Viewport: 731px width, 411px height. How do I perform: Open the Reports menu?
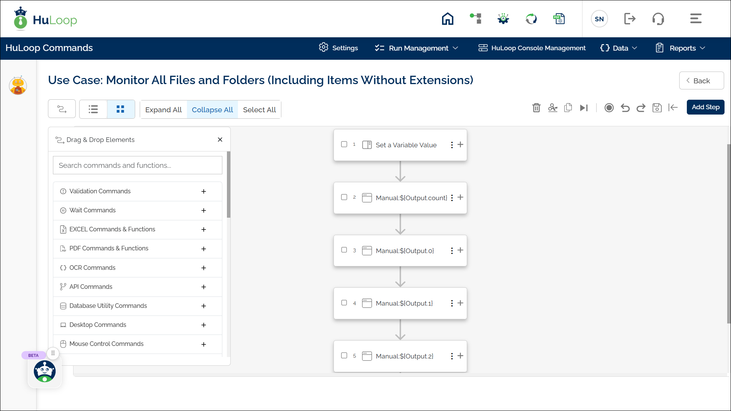point(680,48)
